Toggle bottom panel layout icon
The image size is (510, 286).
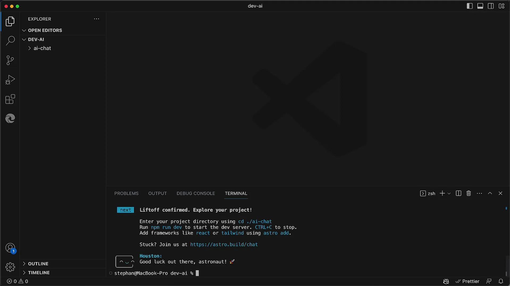(x=480, y=6)
